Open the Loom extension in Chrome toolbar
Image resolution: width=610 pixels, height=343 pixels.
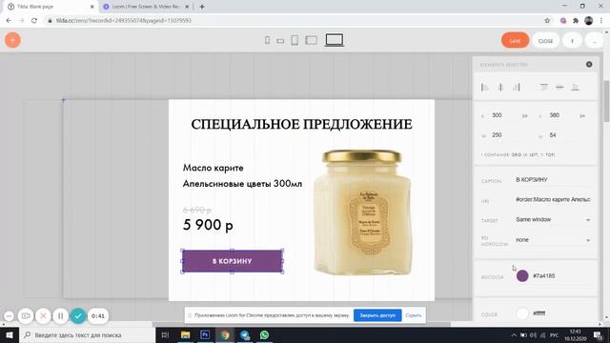563,21
